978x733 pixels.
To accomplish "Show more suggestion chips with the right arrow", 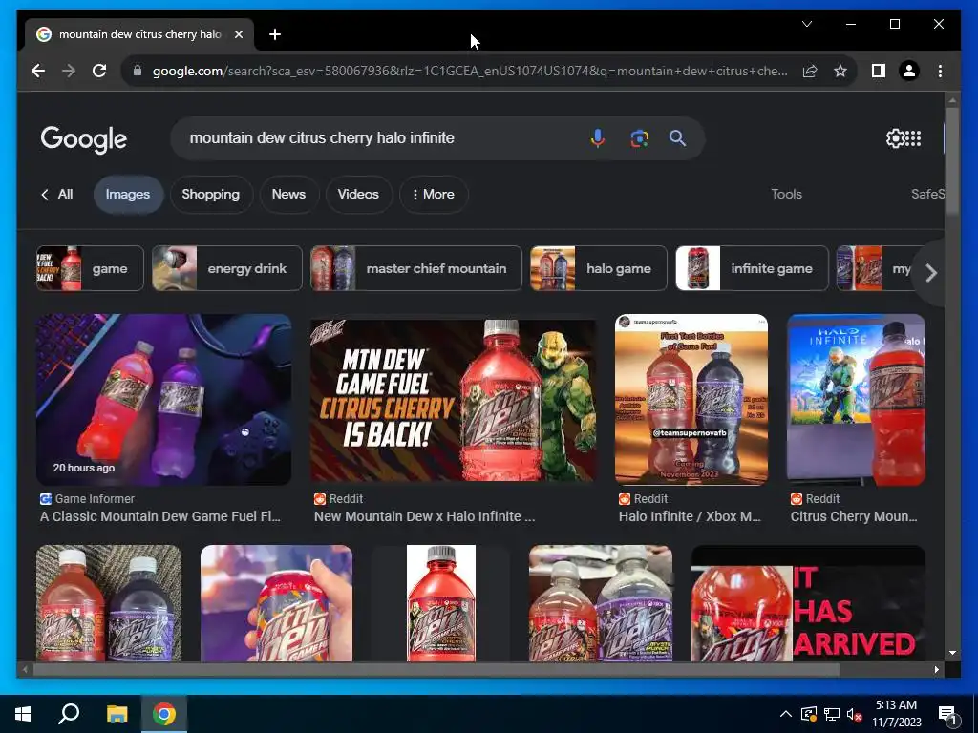I will pyautogui.click(x=931, y=273).
